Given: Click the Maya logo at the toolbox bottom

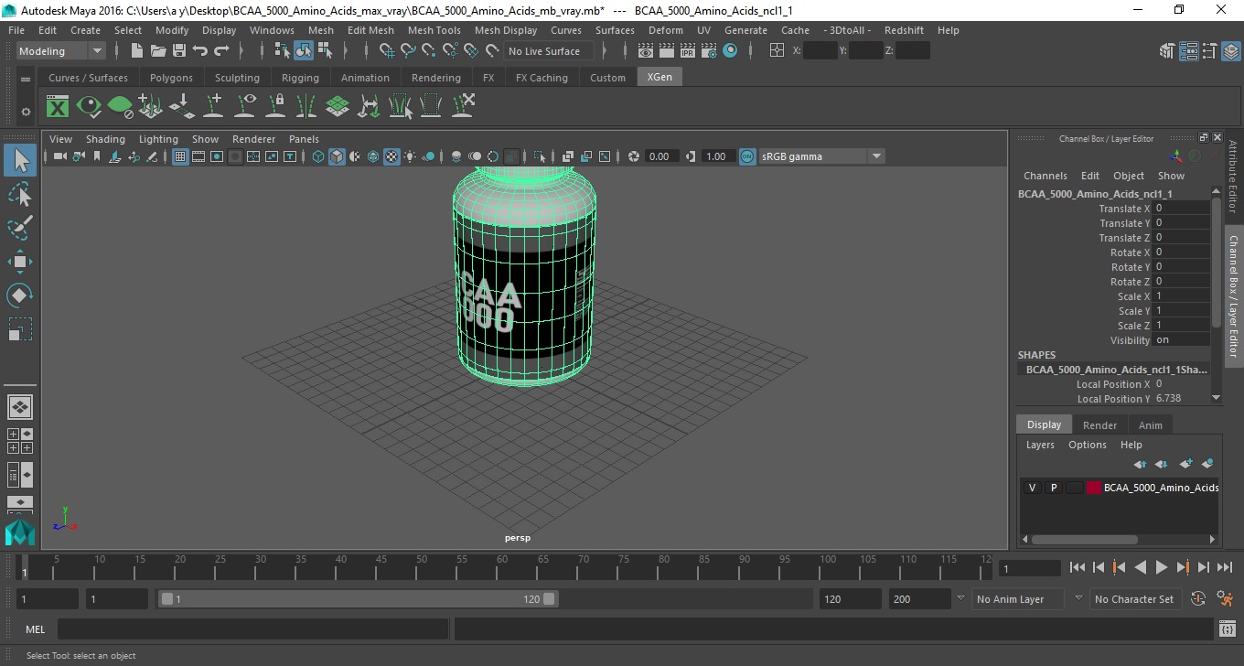Looking at the screenshot, I should point(19,532).
